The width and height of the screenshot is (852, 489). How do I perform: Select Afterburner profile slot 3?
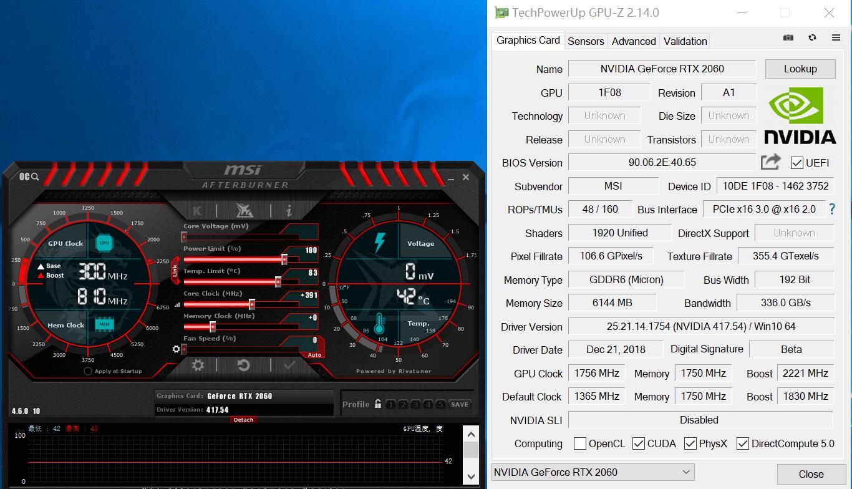415,404
